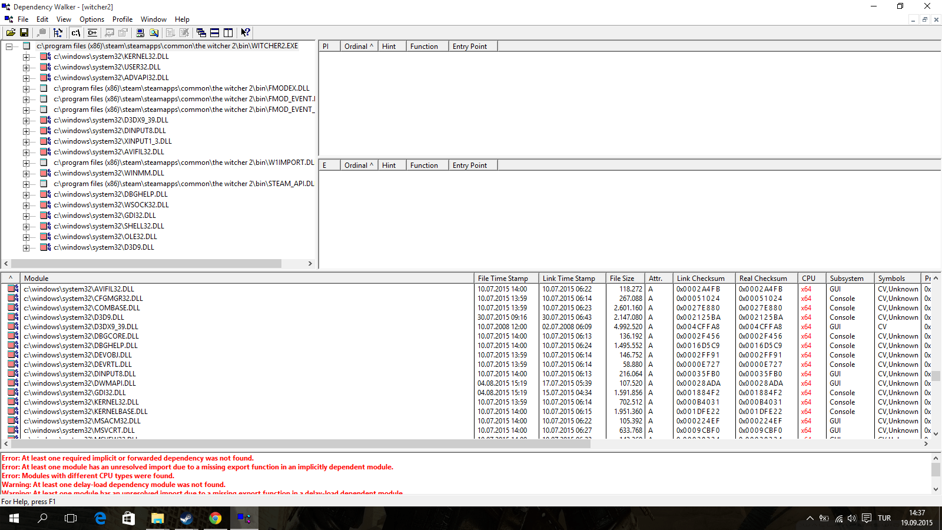
Task: Click module list horizontal scrollbar thumb
Action: pos(300,444)
